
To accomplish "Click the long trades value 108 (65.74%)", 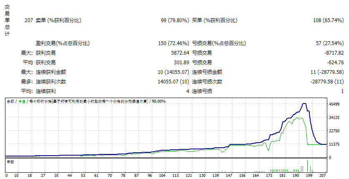I will click(x=328, y=20).
